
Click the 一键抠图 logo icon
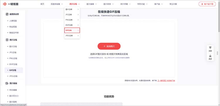click(x=4, y=4)
